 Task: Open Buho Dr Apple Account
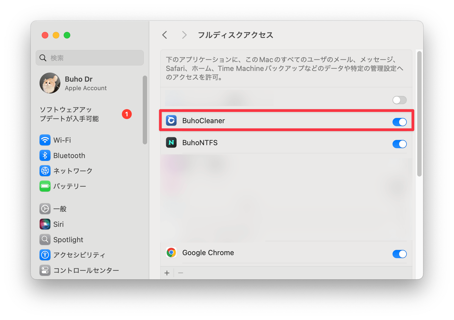click(x=73, y=83)
